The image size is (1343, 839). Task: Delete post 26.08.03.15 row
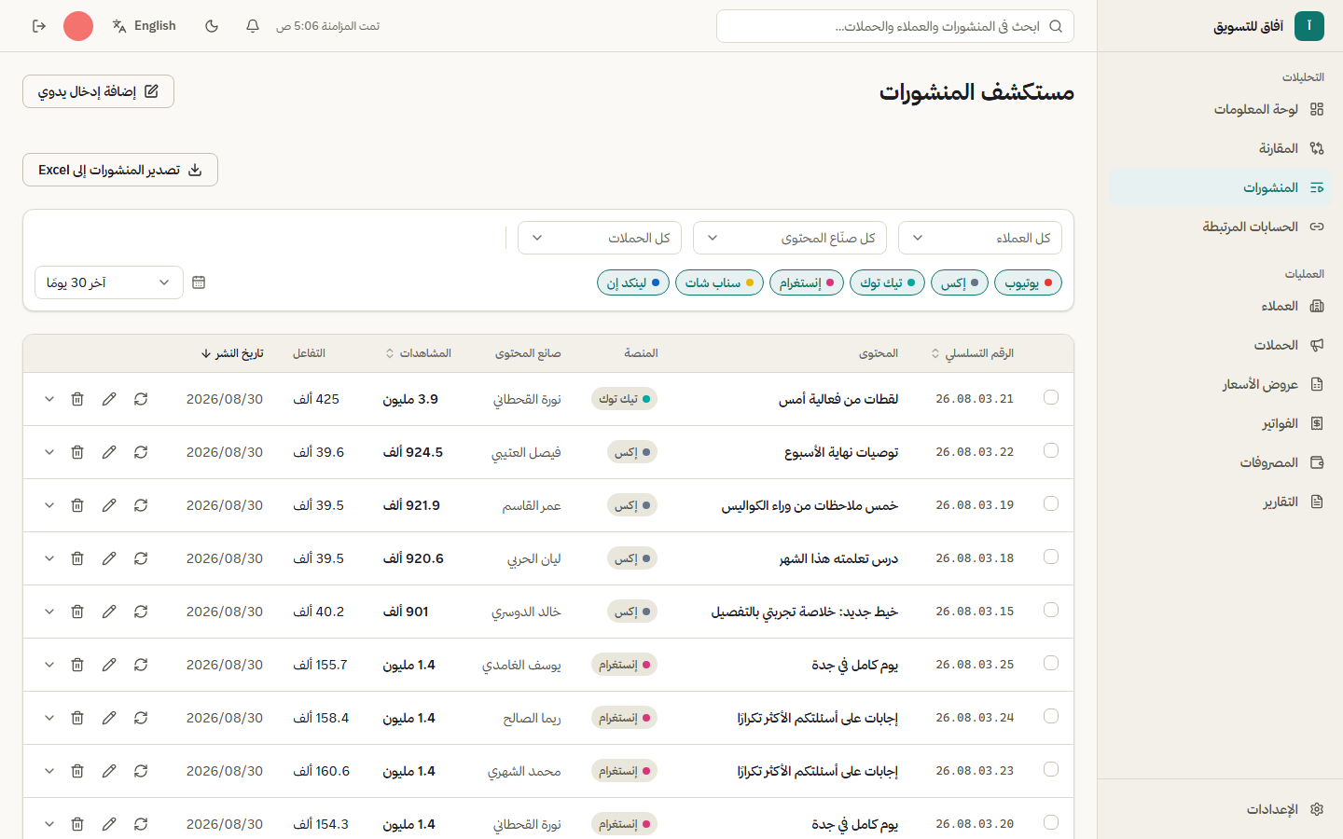click(x=77, y=612)
